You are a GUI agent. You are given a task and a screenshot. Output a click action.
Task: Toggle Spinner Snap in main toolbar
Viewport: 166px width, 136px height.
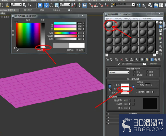click(x=106, y=5)
